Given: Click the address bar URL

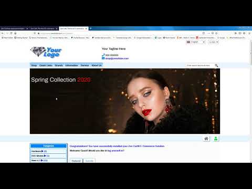Looking at the screenshot, I should 56,33.
